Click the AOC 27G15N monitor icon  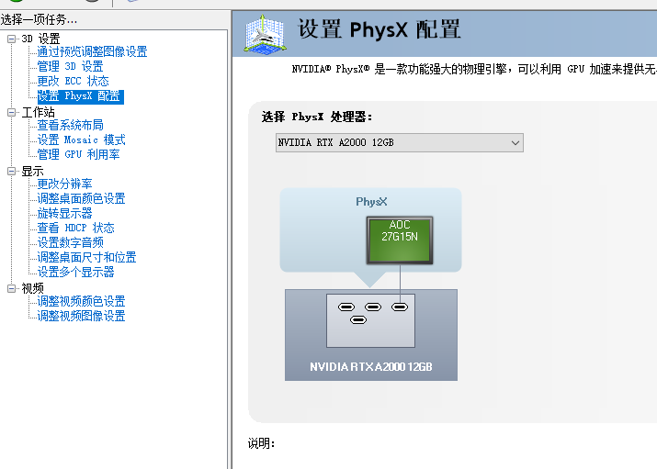tap(400, 240)
